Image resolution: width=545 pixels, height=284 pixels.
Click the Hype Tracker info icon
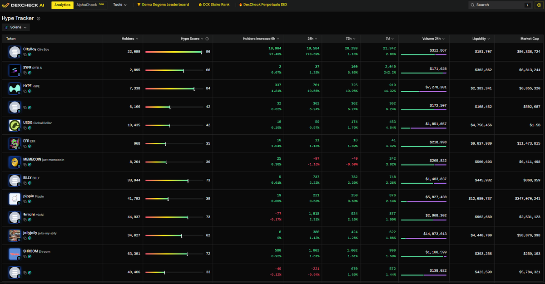point(39,19)
